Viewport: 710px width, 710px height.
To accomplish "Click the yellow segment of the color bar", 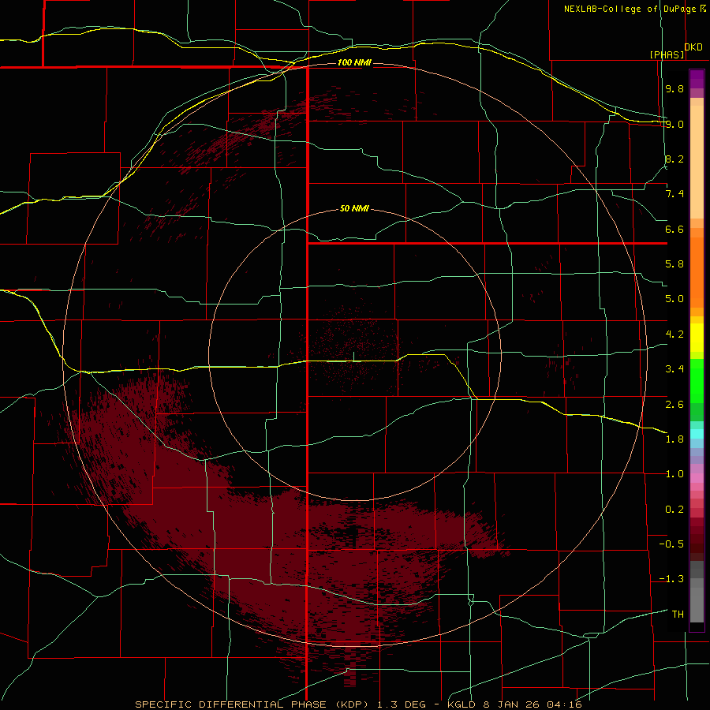I will pyautogui.click(x=697, y=338).
